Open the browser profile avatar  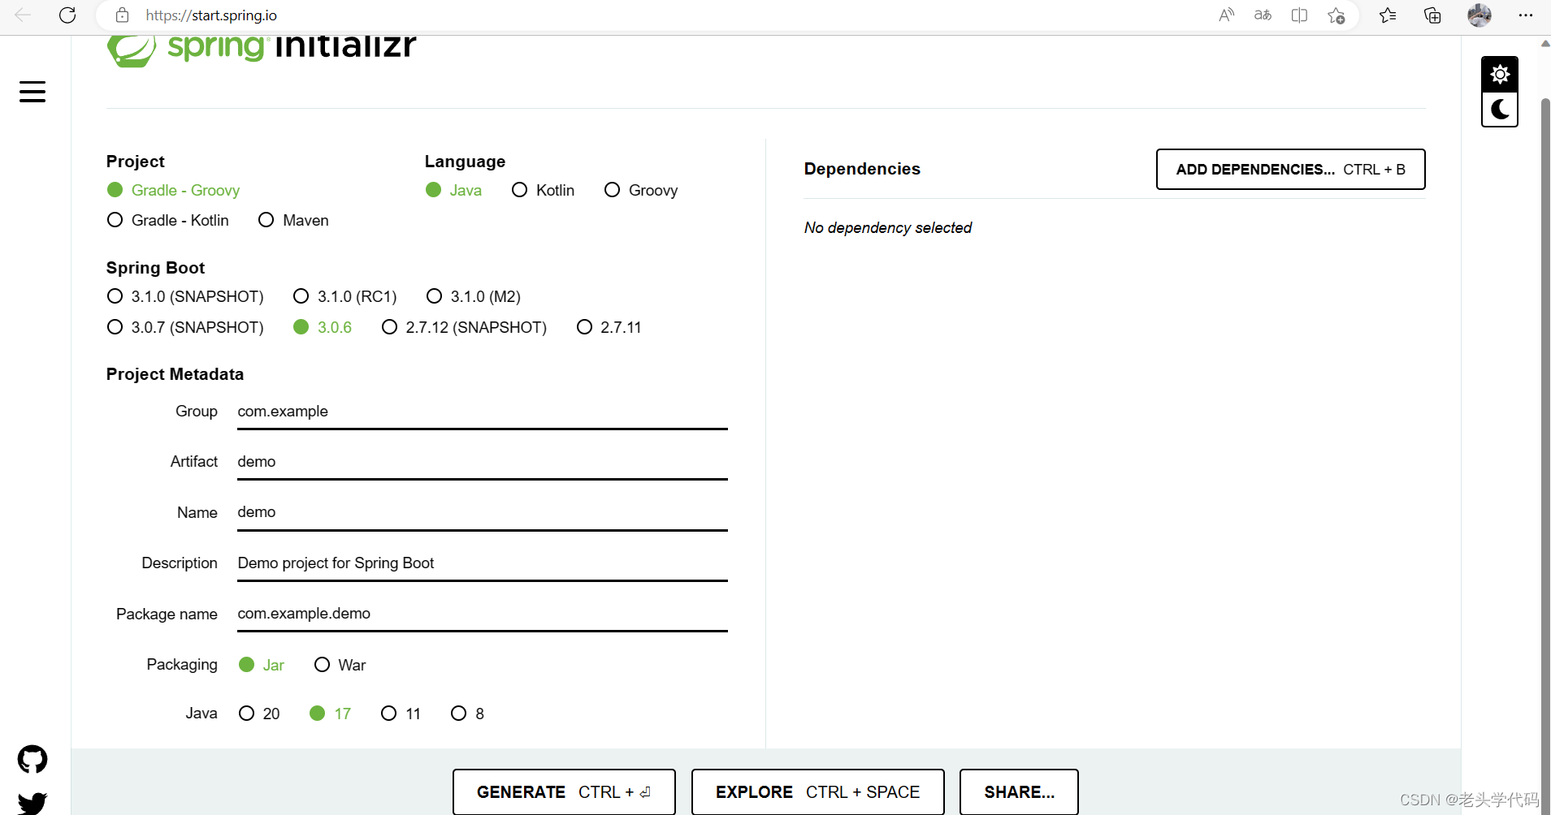point(1480,15)
